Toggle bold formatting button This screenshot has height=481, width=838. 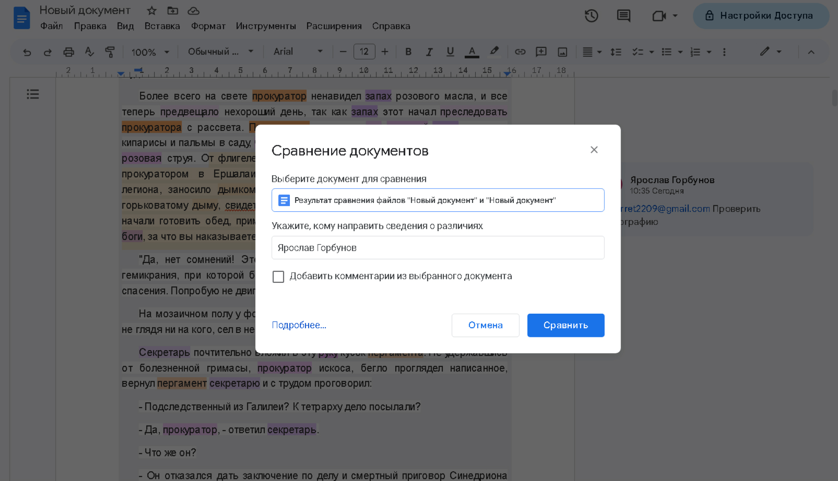pos(408,52)
